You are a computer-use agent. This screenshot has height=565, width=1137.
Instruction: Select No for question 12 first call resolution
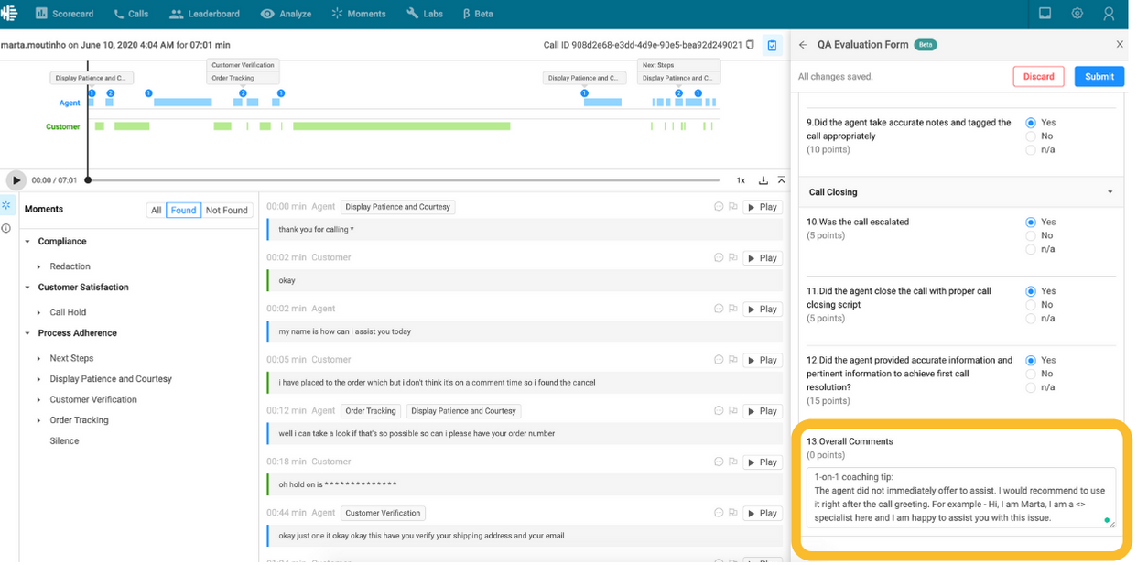pos(1031,375)
